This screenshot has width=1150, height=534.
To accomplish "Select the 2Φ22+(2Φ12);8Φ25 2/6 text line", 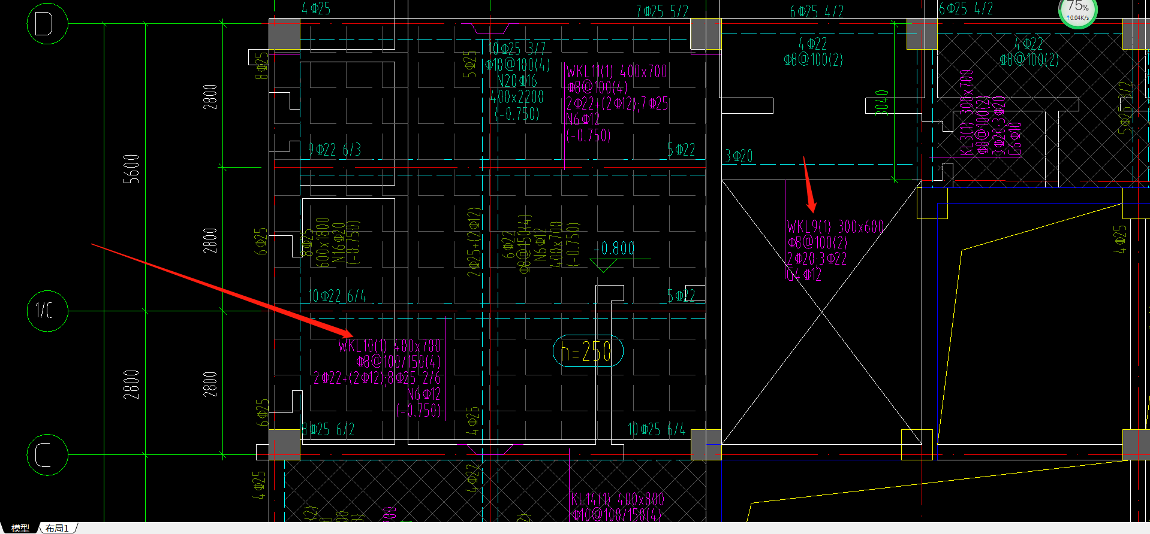I will pos(377,378).
